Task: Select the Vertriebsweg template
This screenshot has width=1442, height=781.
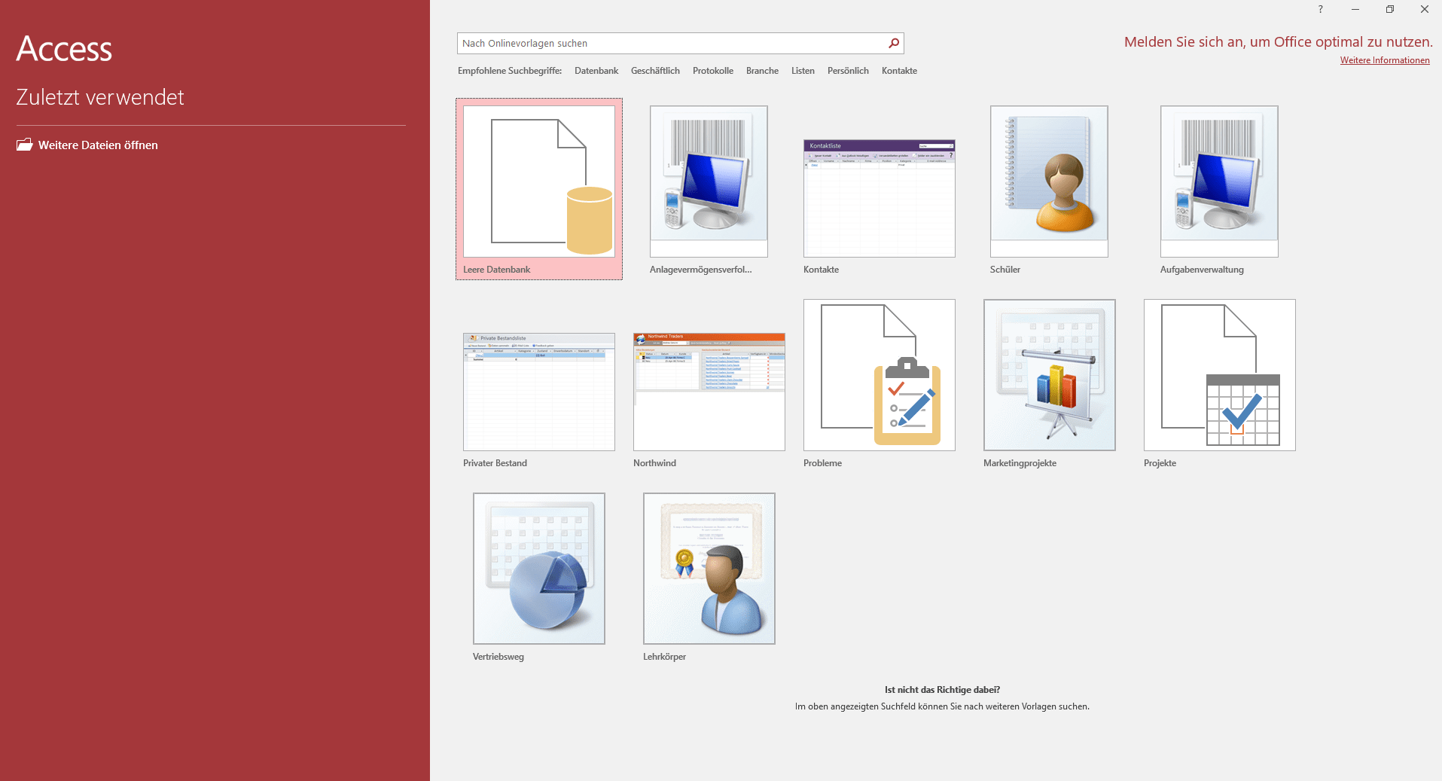Action: [538, 568]
